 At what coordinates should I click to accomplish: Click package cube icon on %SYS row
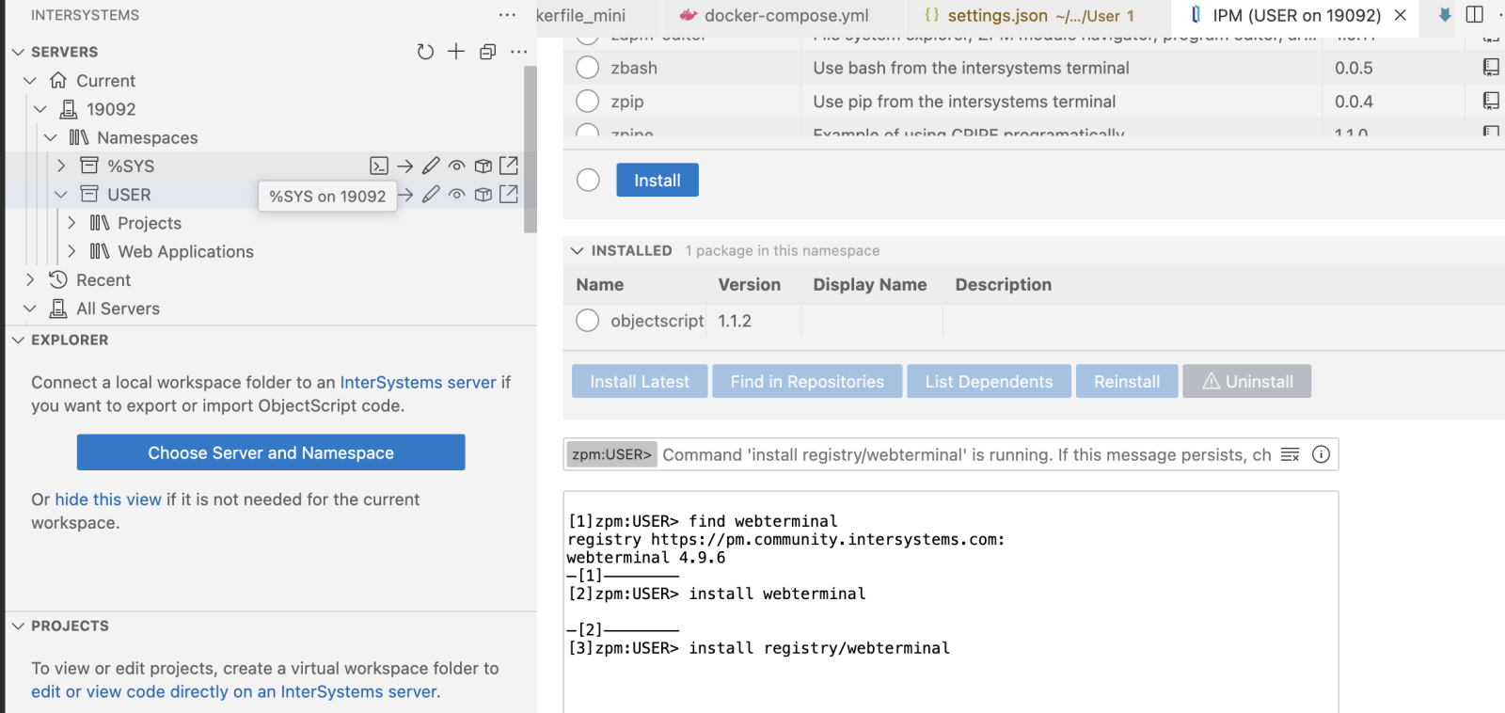483,166
